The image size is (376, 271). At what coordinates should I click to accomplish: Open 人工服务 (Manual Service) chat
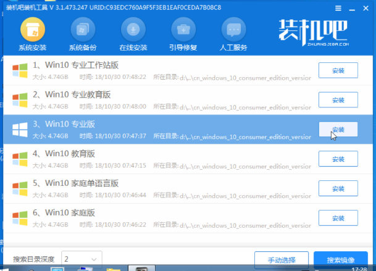click(x=233, y=35)
